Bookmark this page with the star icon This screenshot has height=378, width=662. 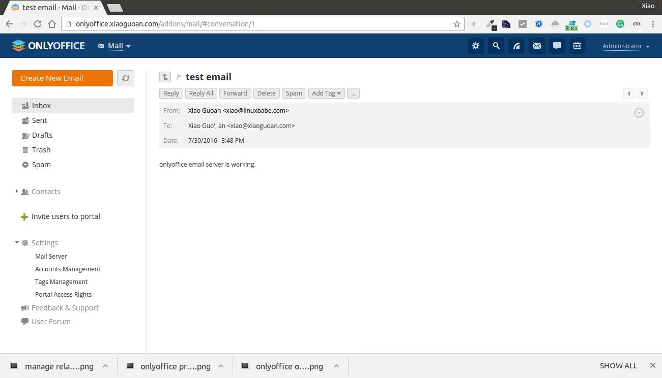point(457,24)
